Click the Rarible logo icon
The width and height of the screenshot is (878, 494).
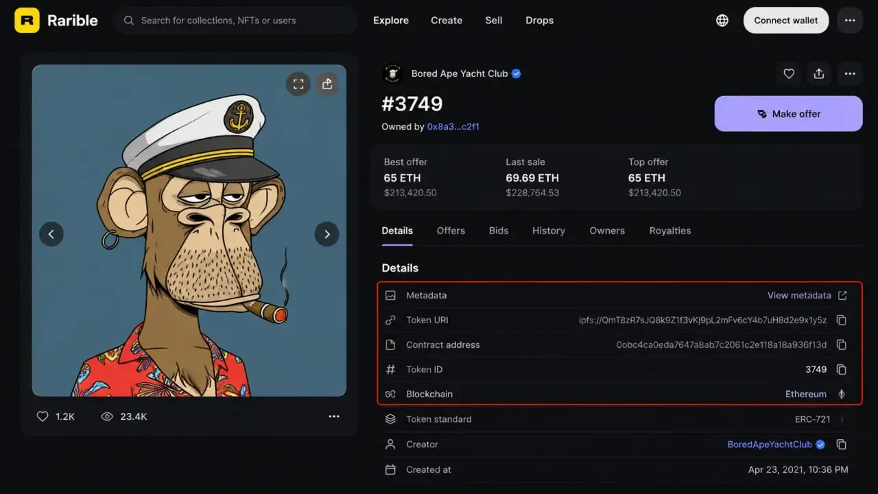click(x=27, y=21)
